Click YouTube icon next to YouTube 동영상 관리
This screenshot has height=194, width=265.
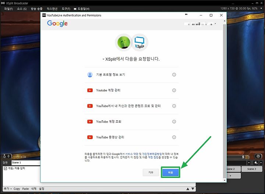90,137
